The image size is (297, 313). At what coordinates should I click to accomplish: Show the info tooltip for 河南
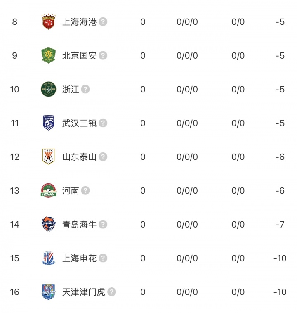click(x=86, y=191)
